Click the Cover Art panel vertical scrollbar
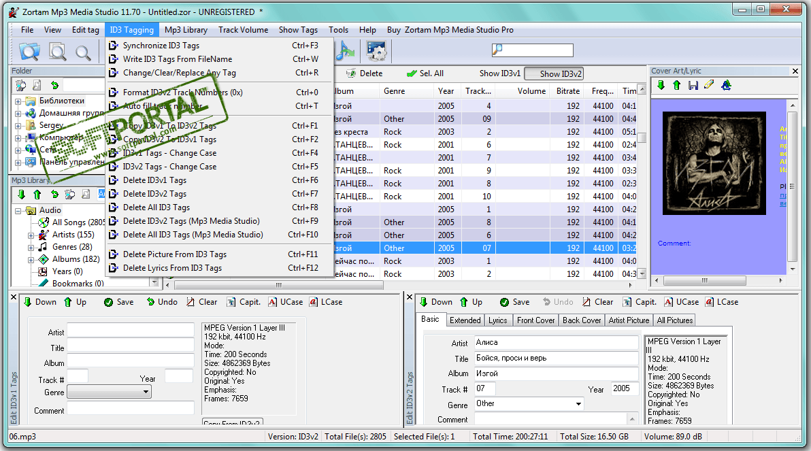Screen dimensions: 811x451 pos(793,187)
